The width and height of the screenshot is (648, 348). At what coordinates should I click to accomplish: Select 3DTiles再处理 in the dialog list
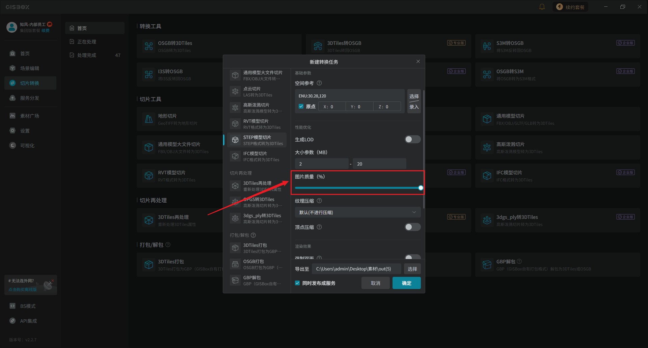click(x=257, y=186)
